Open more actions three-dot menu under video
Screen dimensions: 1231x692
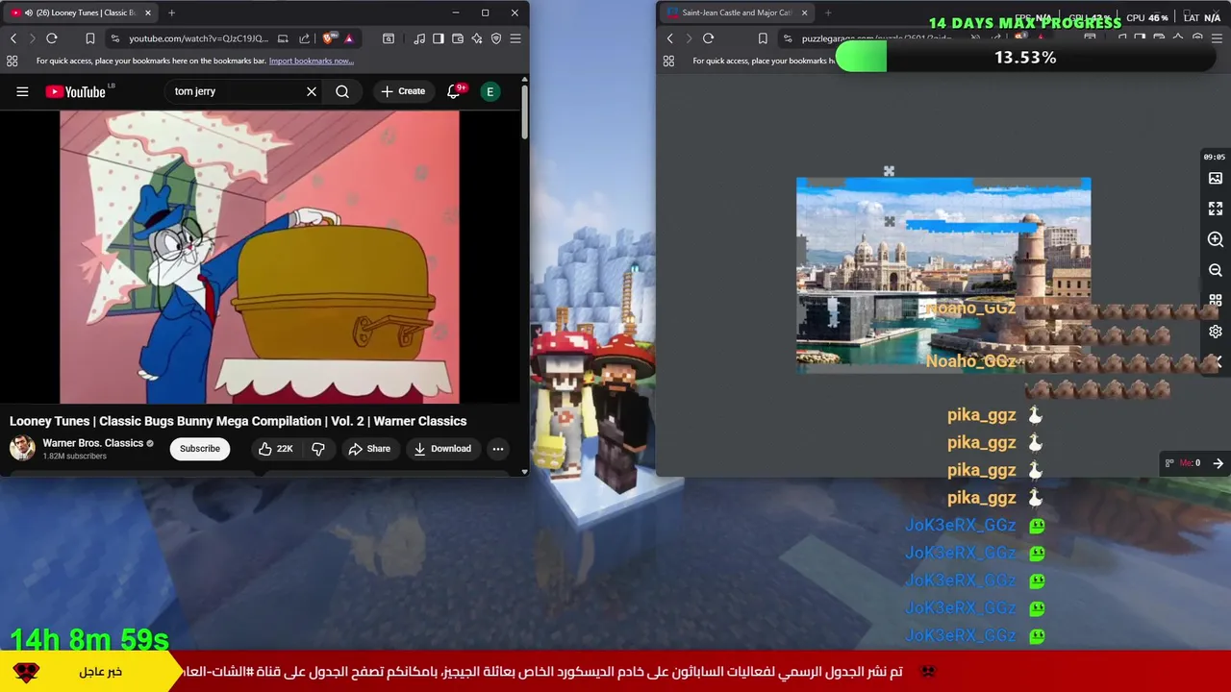[x=498, y=449]
